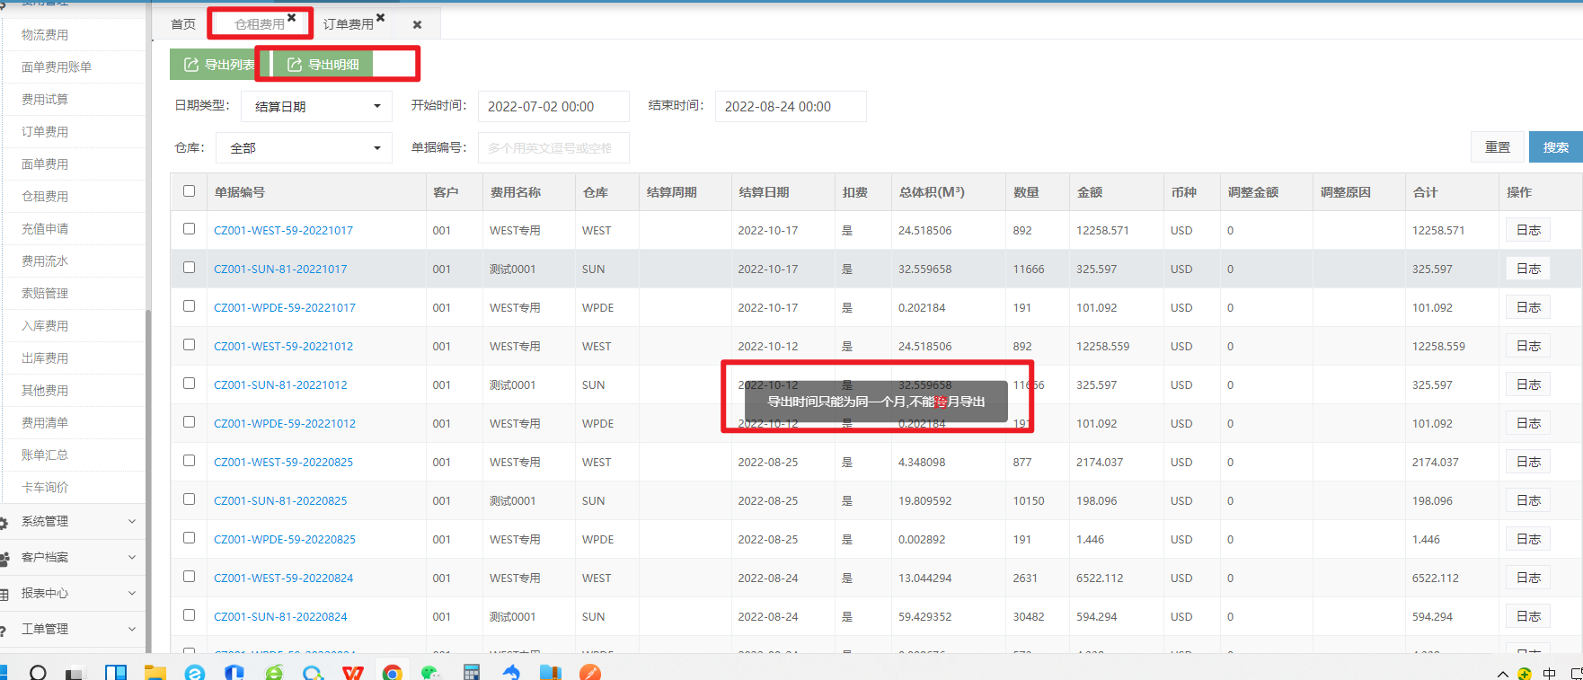The width and height of the screenshot is (1583, 680).
Task: Click the 结束时间 date field
Action: click(791, 106)
